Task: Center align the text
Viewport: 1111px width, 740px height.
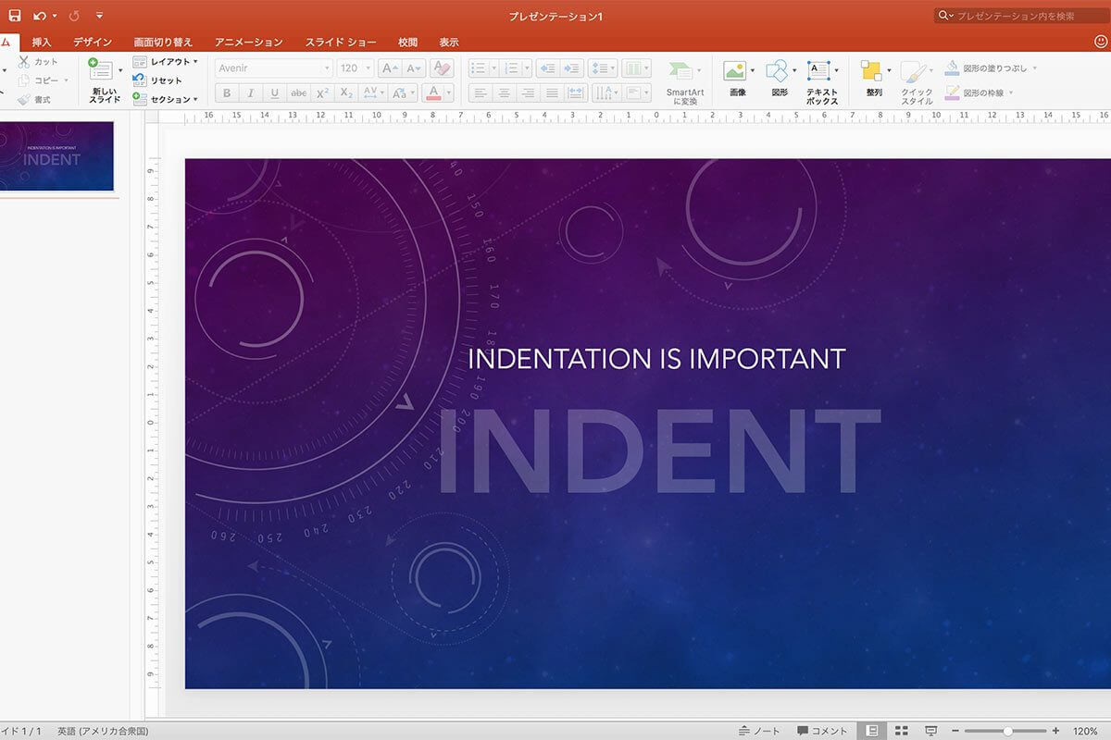Action: point(504,92)
